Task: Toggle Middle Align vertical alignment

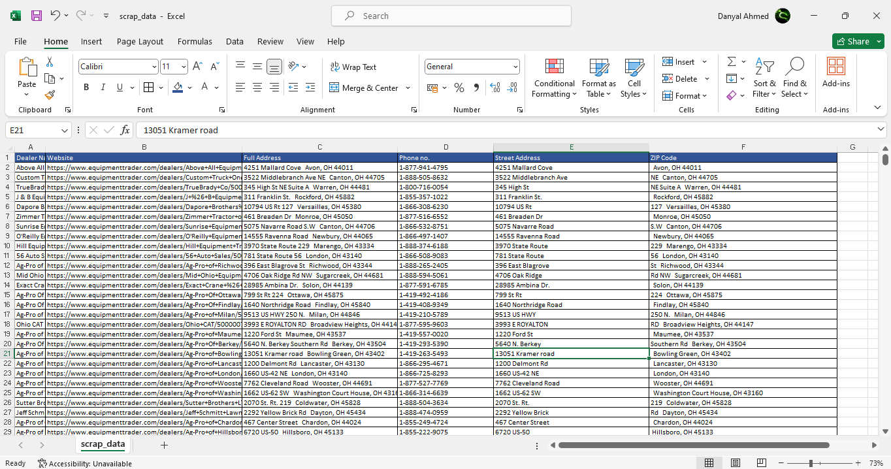Action: [x=257, y=67]
